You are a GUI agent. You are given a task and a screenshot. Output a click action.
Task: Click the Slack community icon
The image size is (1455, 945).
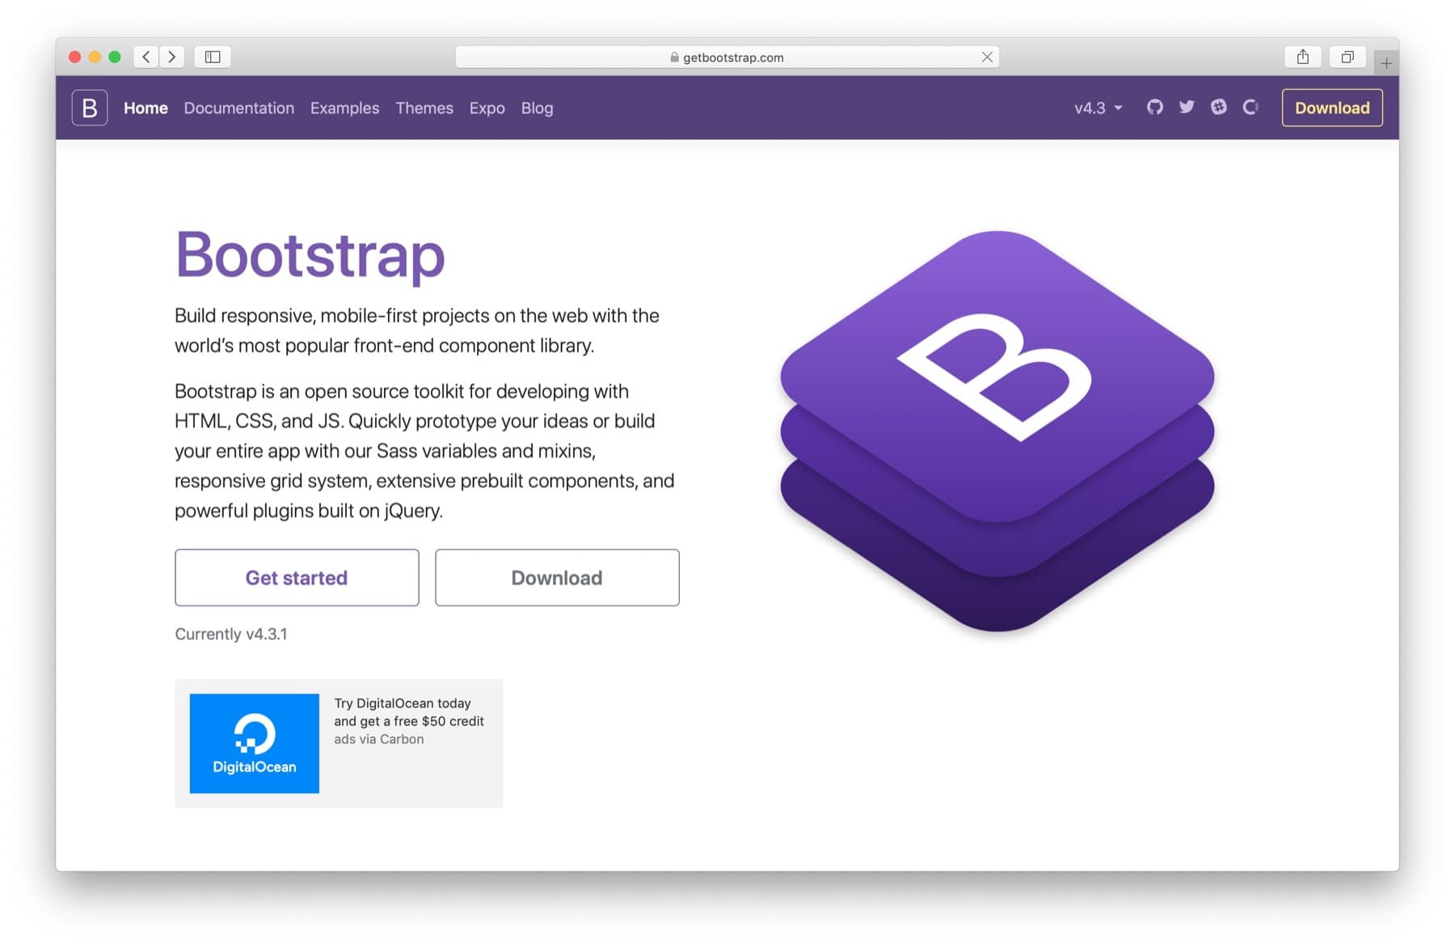(1218, 107)
